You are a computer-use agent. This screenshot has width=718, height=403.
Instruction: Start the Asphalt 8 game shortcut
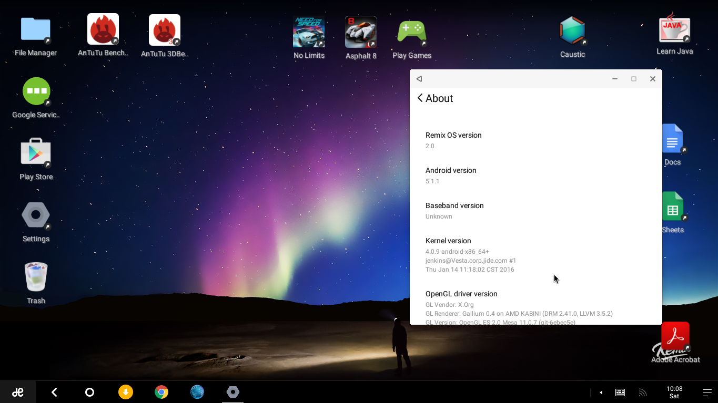(x=361, y=32)
